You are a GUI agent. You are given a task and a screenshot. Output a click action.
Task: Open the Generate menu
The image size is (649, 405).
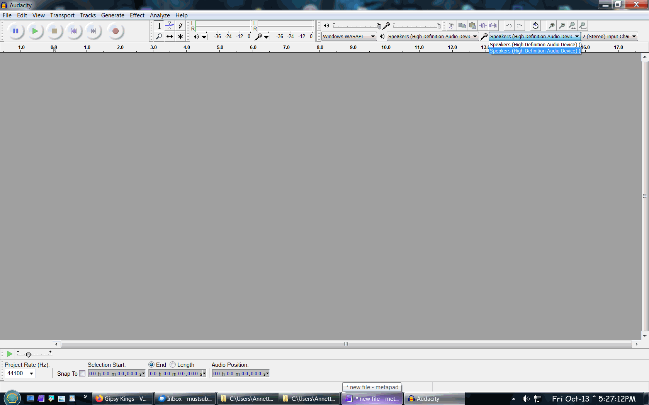click(x=112, y=15)
